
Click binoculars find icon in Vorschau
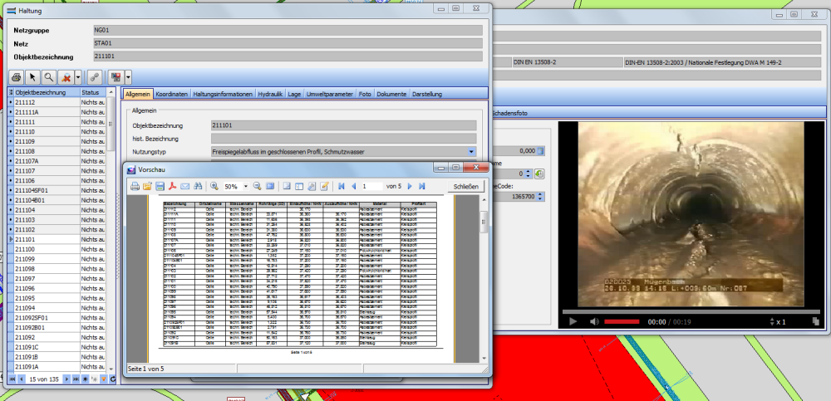click(199, 187)
